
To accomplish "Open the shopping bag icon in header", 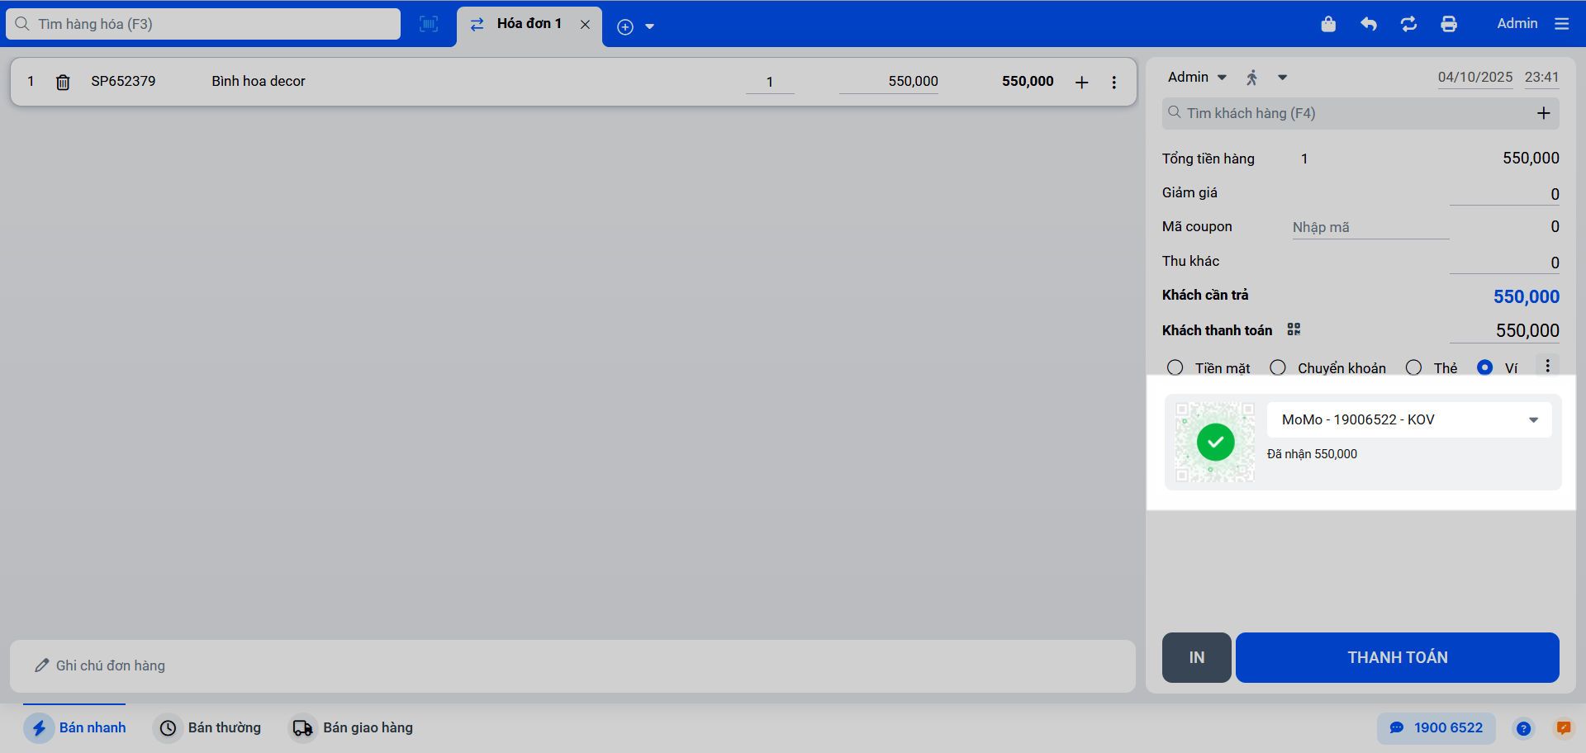I will point(1328,24).
